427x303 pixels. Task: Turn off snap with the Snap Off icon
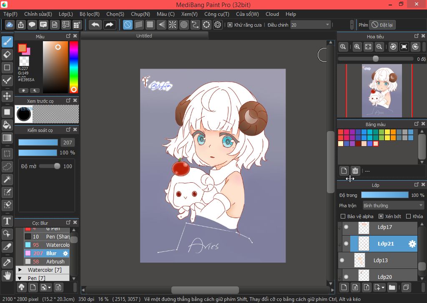click(x=128, y=25)
